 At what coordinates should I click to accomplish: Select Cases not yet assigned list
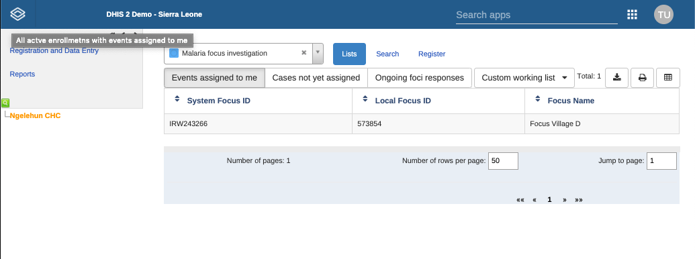tap(316, 78)
